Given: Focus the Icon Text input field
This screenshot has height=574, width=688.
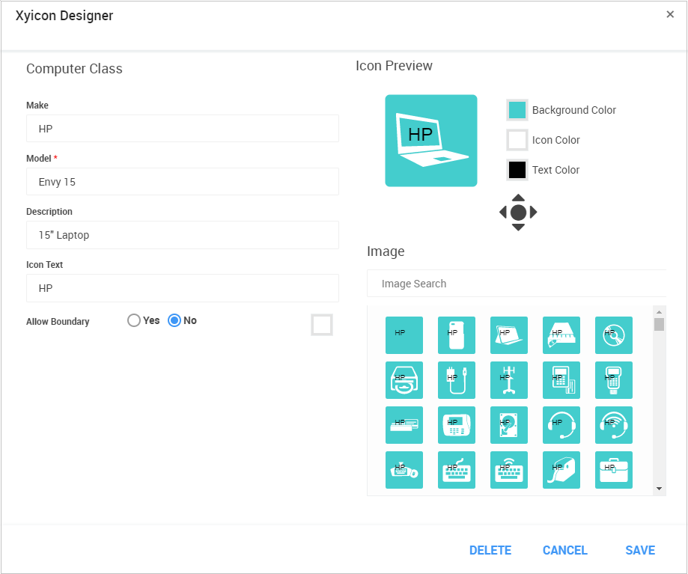Looking at the screenshot, I should 183,288.
